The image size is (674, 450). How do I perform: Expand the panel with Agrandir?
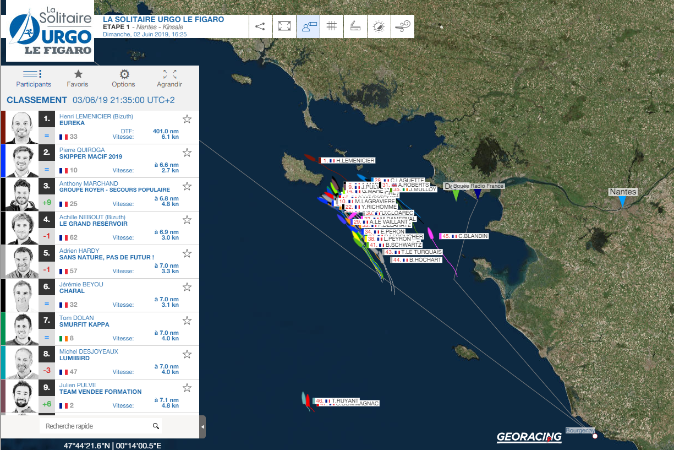(x=169, y=78)
